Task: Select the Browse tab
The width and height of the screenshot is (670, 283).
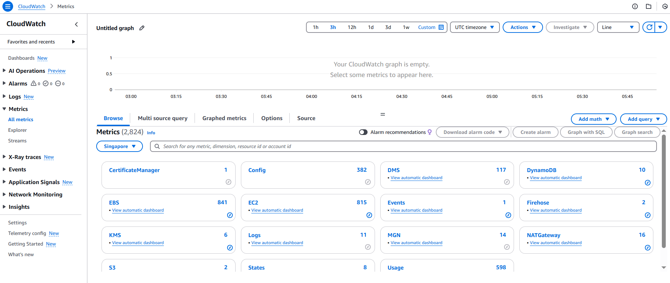Action: 113,118
